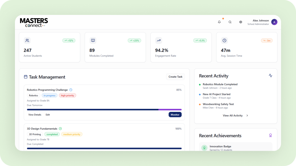Click the Create Task button
The height and width of the screenshot is (166, 296).
[175, 77]
